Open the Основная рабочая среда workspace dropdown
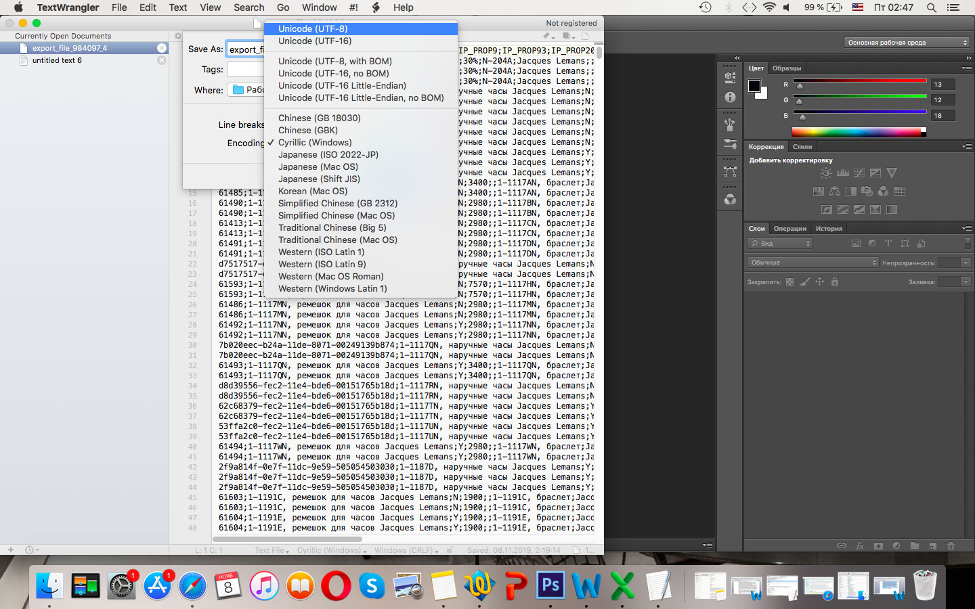 (x=907, y=43)
